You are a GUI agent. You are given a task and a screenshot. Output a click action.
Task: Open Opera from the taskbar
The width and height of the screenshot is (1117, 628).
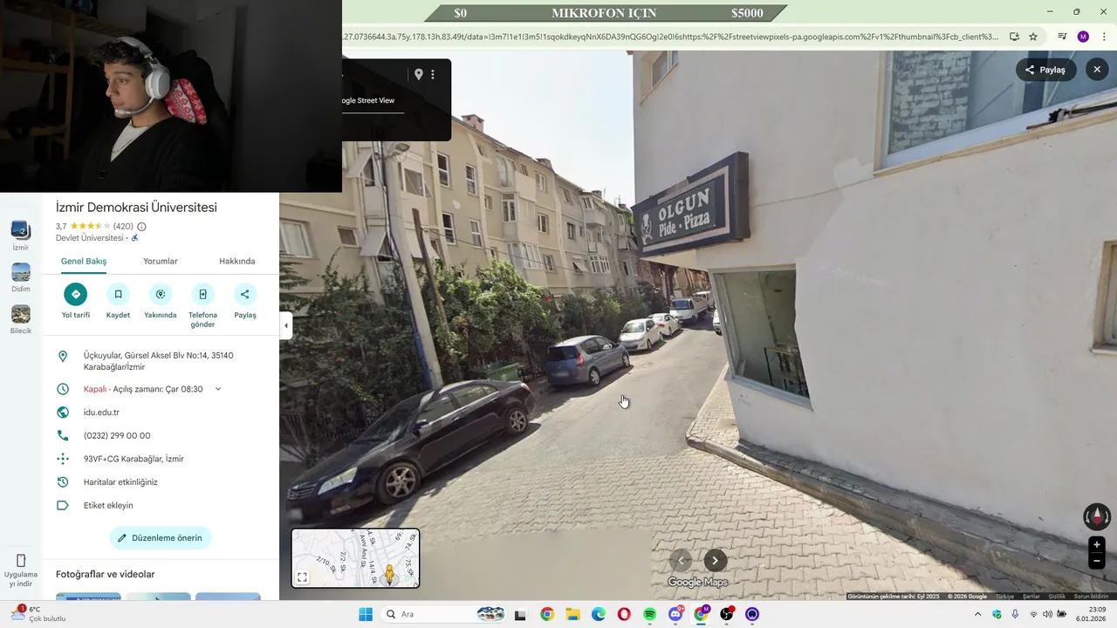click(x=624, y=614)
